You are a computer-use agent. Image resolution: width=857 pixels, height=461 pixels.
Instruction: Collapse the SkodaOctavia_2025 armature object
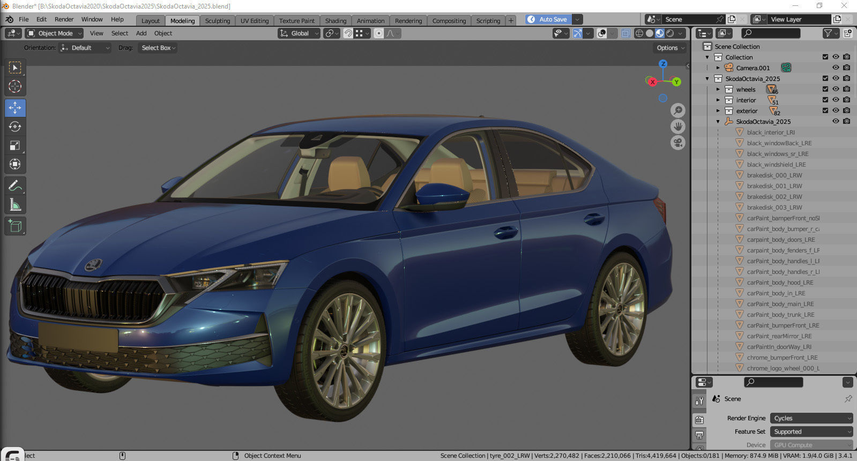[718, 122]
